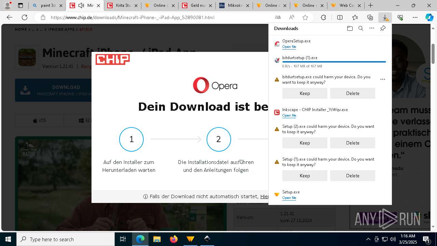Open Copilot sidebar icon
This screenshot has height=246, width=437.
[429, 17]
